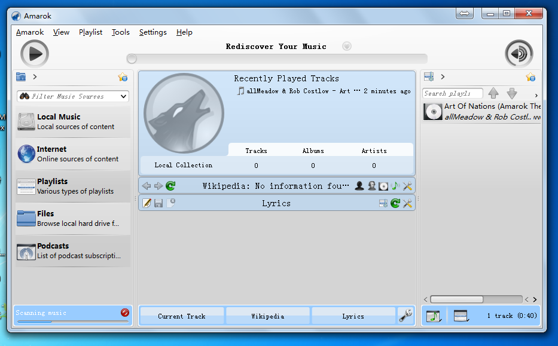
Task: Click the playlist horizontal scrollbar thumb
Action: 456,299
